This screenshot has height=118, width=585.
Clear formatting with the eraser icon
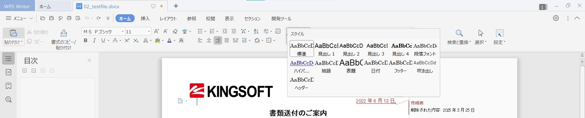click(x=175, y=31)
